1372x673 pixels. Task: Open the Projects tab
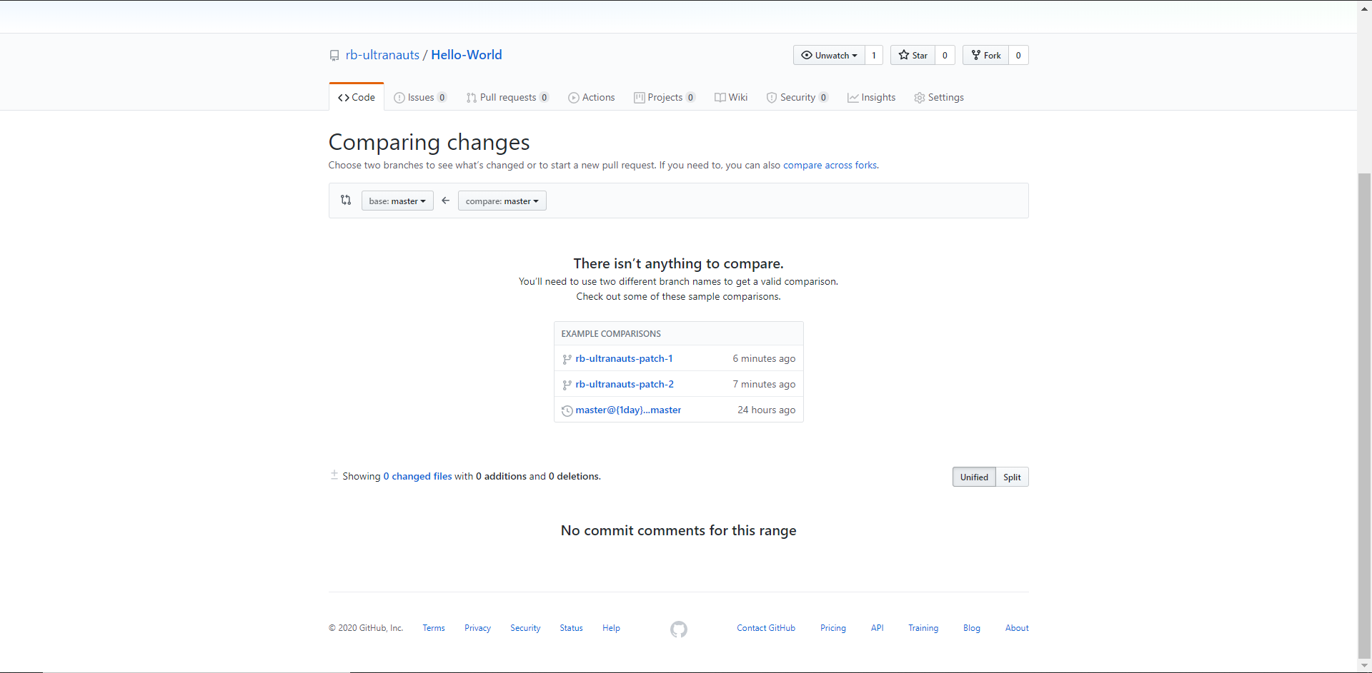665,97
